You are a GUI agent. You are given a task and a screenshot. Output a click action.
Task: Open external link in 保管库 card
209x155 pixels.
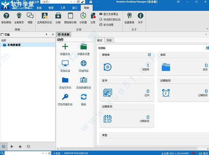[x=149, y=54]
